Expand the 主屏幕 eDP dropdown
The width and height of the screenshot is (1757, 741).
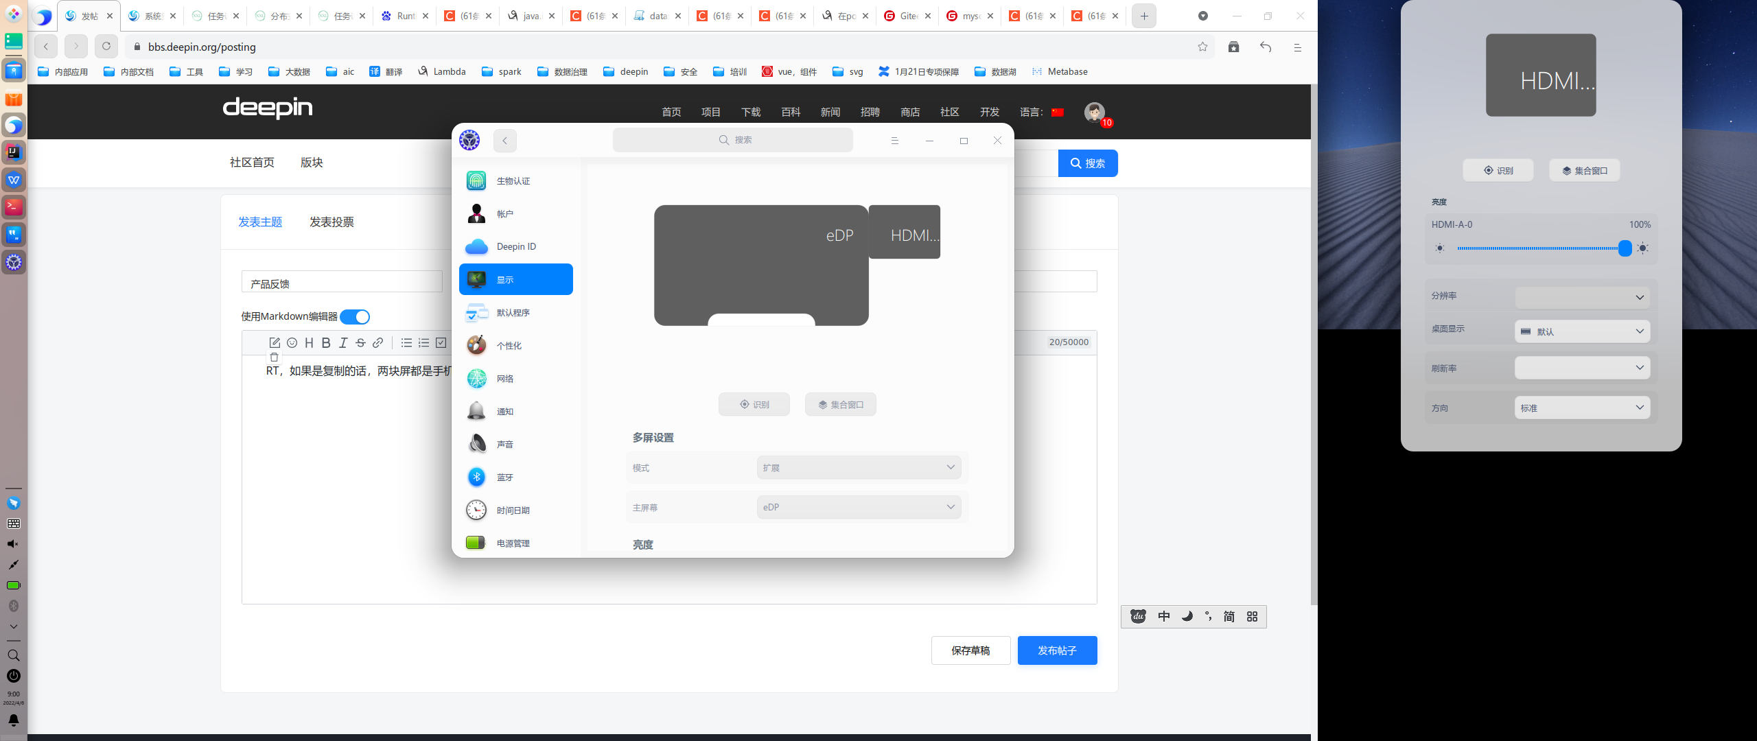(x=858, y=507)
